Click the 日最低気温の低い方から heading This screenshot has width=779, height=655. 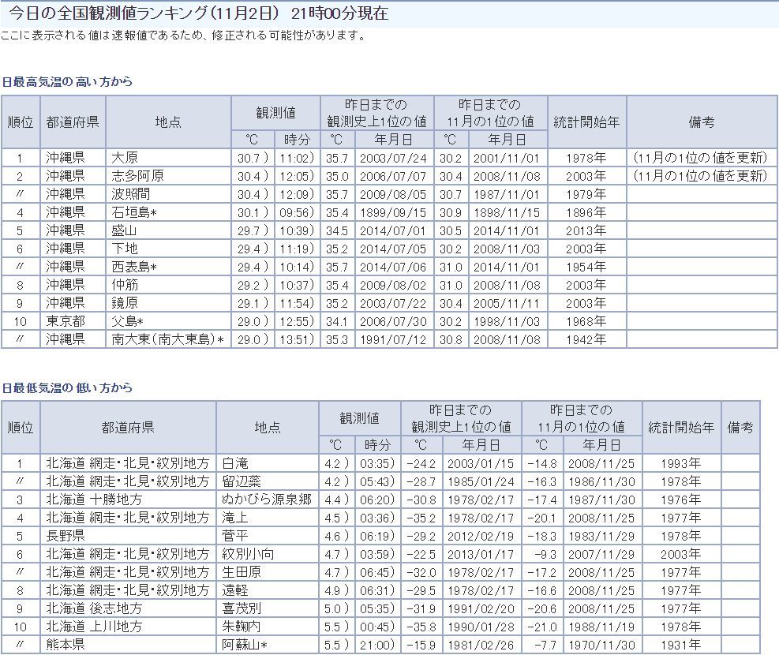(68, 387)
